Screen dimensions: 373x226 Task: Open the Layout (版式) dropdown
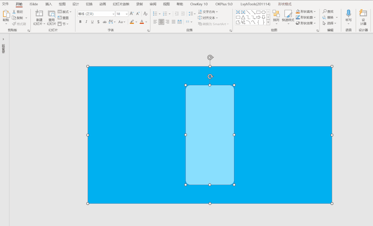65,12
